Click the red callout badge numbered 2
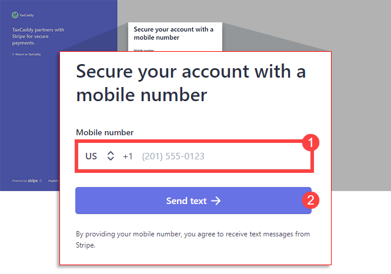 [312, 200]
